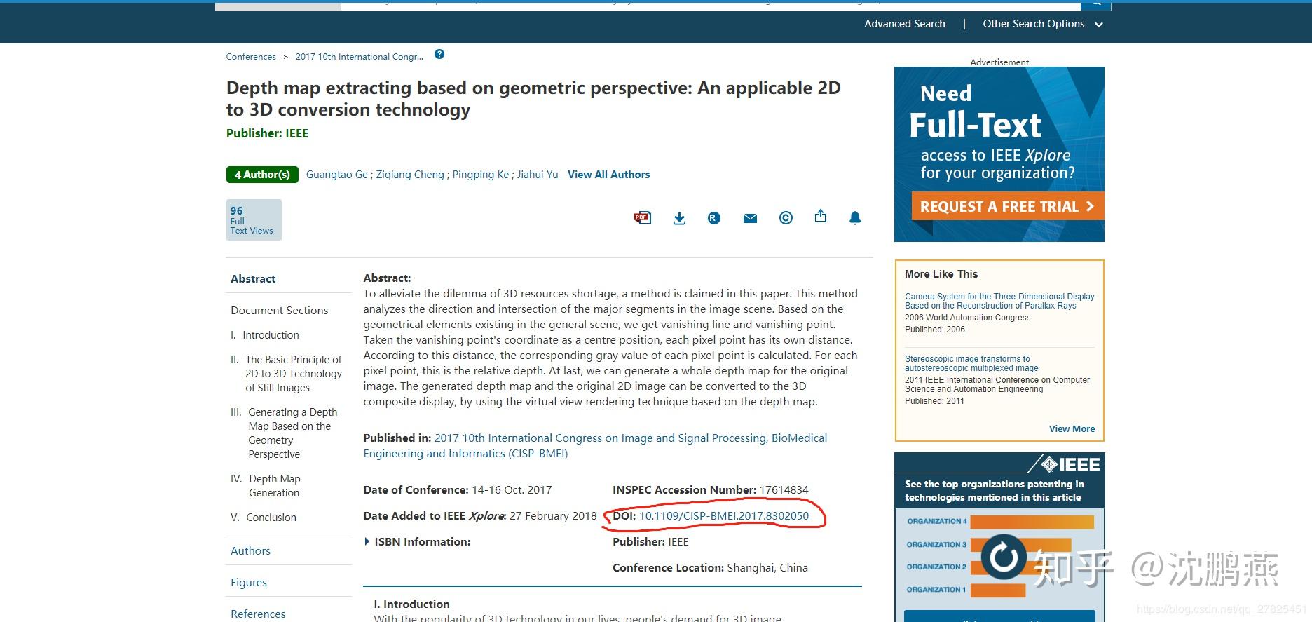
Task: Click View More in More Like This
Action: [x=1072, y=429]
